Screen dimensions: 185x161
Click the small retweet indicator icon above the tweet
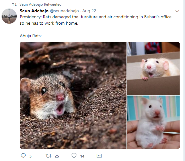point(15,4)
